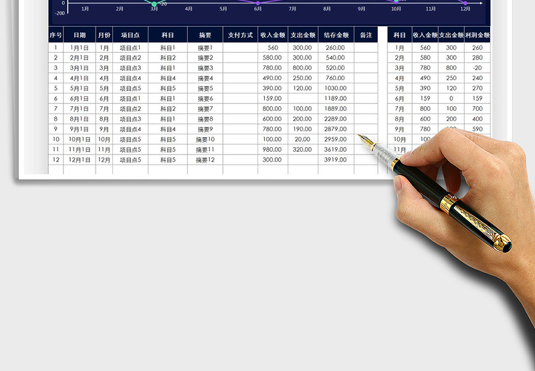
Task: Click the cell containing 摘要7
Action: pos(205,109)
